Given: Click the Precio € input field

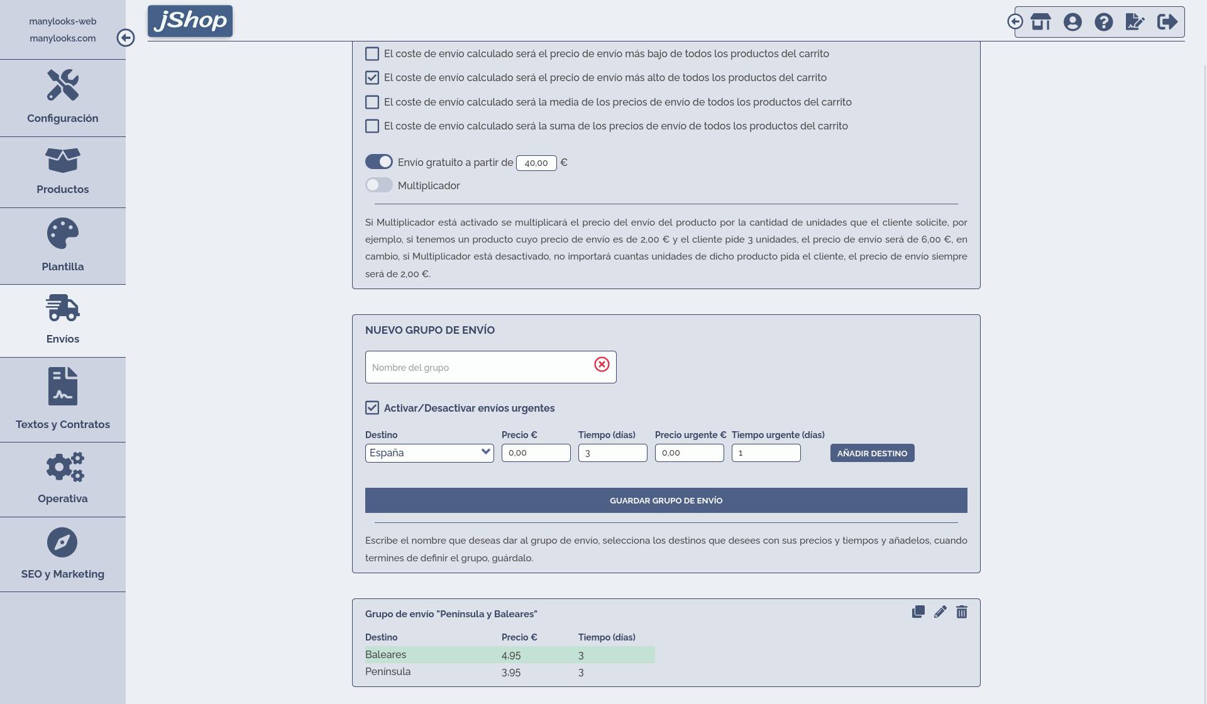Looking at the screenshot, I should 536,453.
